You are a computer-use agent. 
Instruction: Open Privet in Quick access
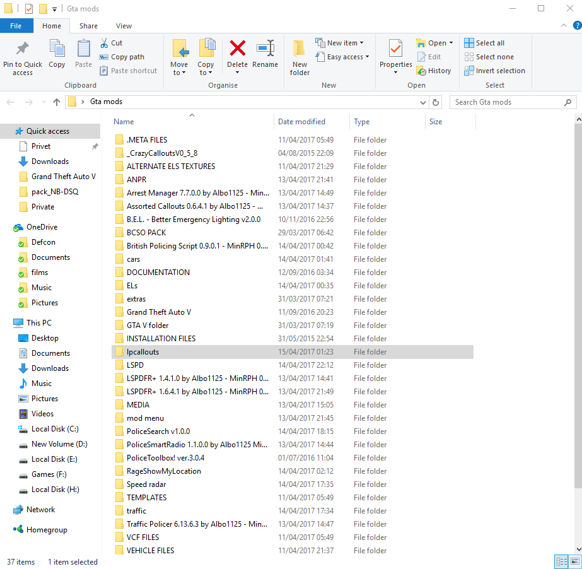41,146
